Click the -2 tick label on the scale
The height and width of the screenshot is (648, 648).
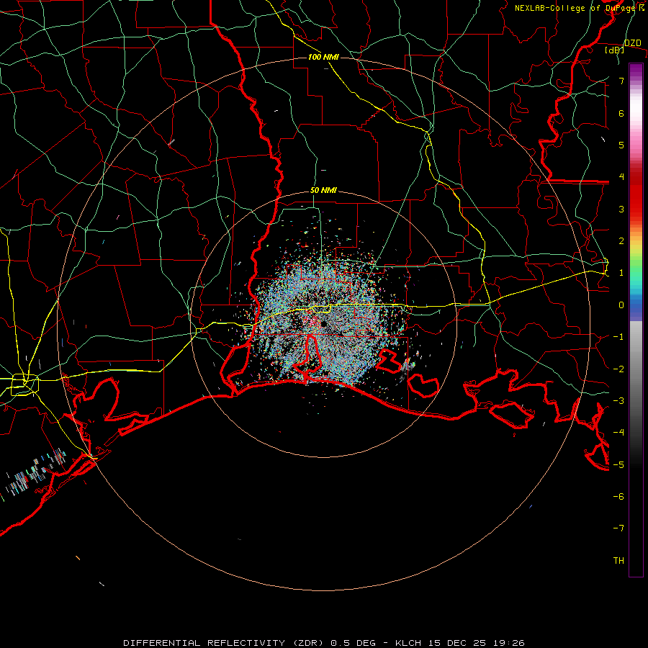point(618,369)
